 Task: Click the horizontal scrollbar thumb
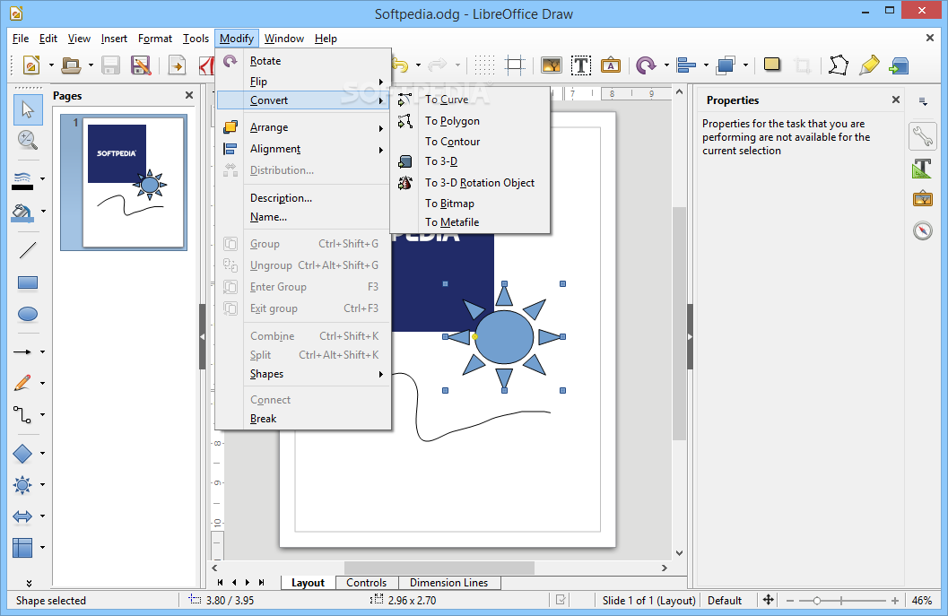(x=439, y=568)
